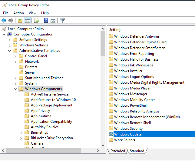Go up one level with folder icon

click(x=20, y=20)
